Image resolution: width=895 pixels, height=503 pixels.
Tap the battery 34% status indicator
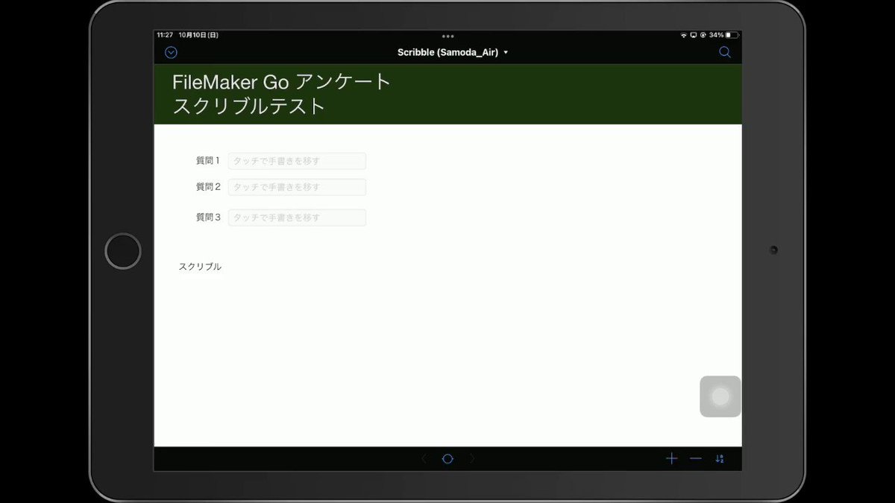point(723,35)
